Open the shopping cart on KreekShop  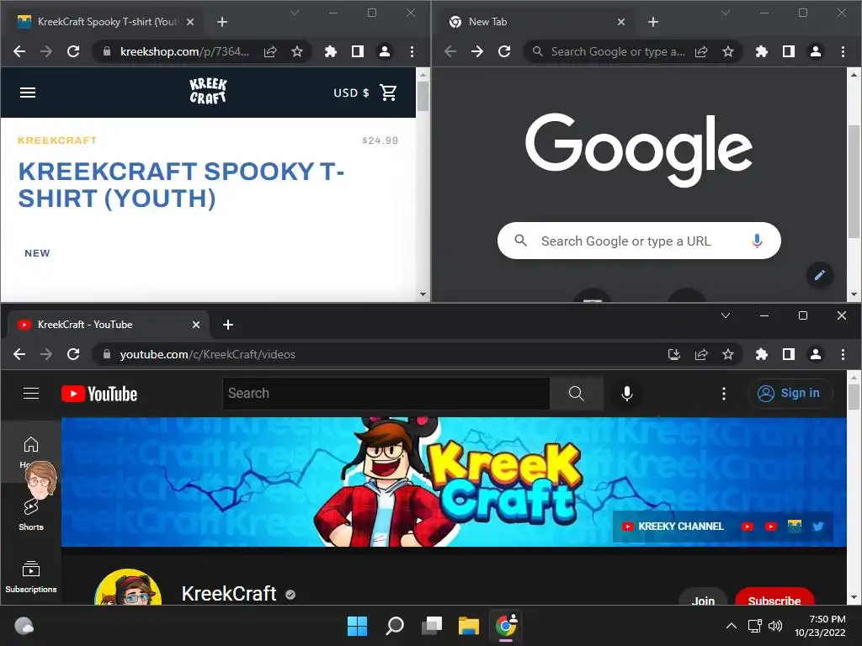(388, 93)
